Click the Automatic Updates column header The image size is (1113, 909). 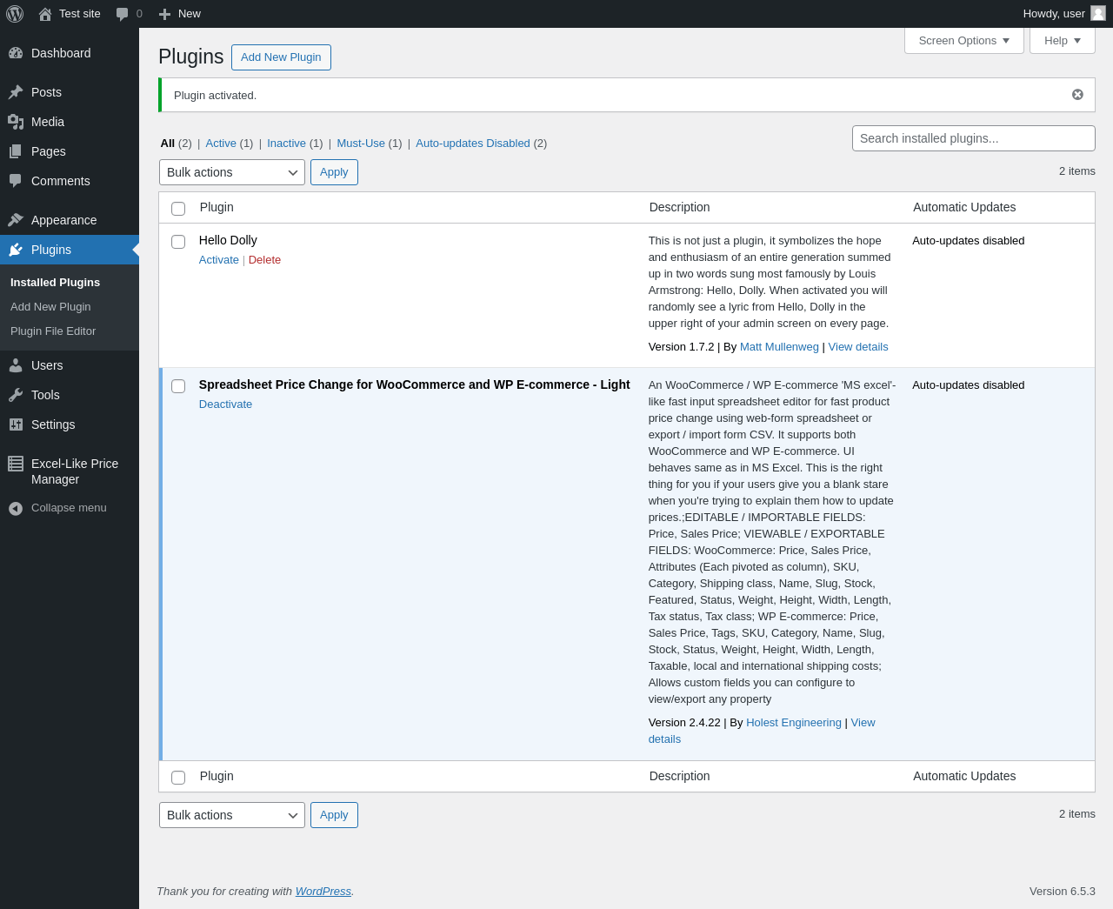pyautogui.click(x=964, y=208)
